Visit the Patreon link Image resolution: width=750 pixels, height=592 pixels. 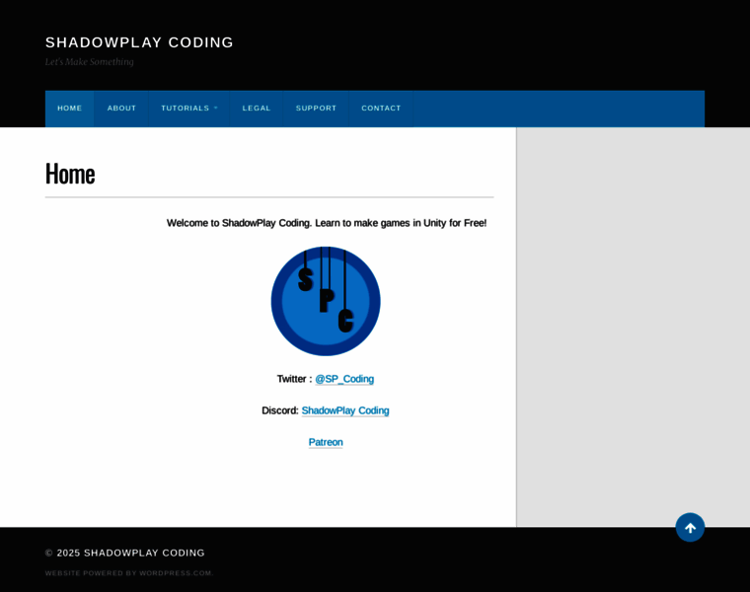326,442
